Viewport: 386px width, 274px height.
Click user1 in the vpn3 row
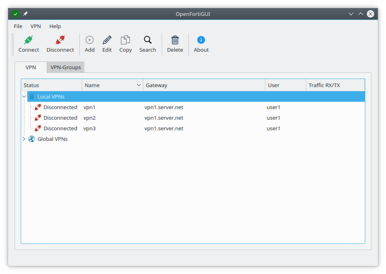point(274,129)
